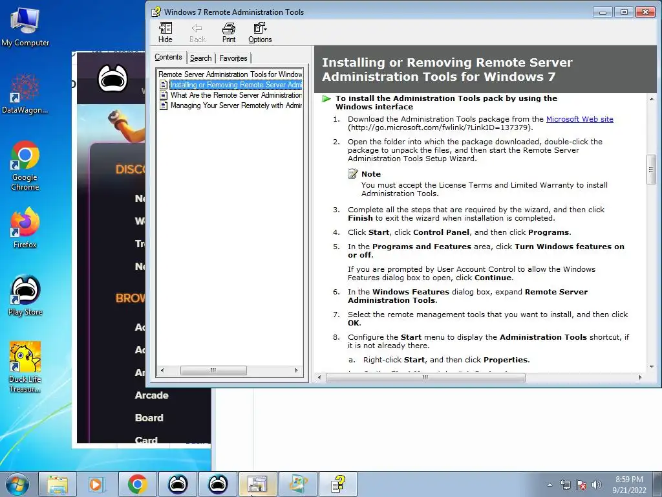The height and width of the screenshot is (497, 662).
Task: Open Chrome from taskbar
Action: 137,484
